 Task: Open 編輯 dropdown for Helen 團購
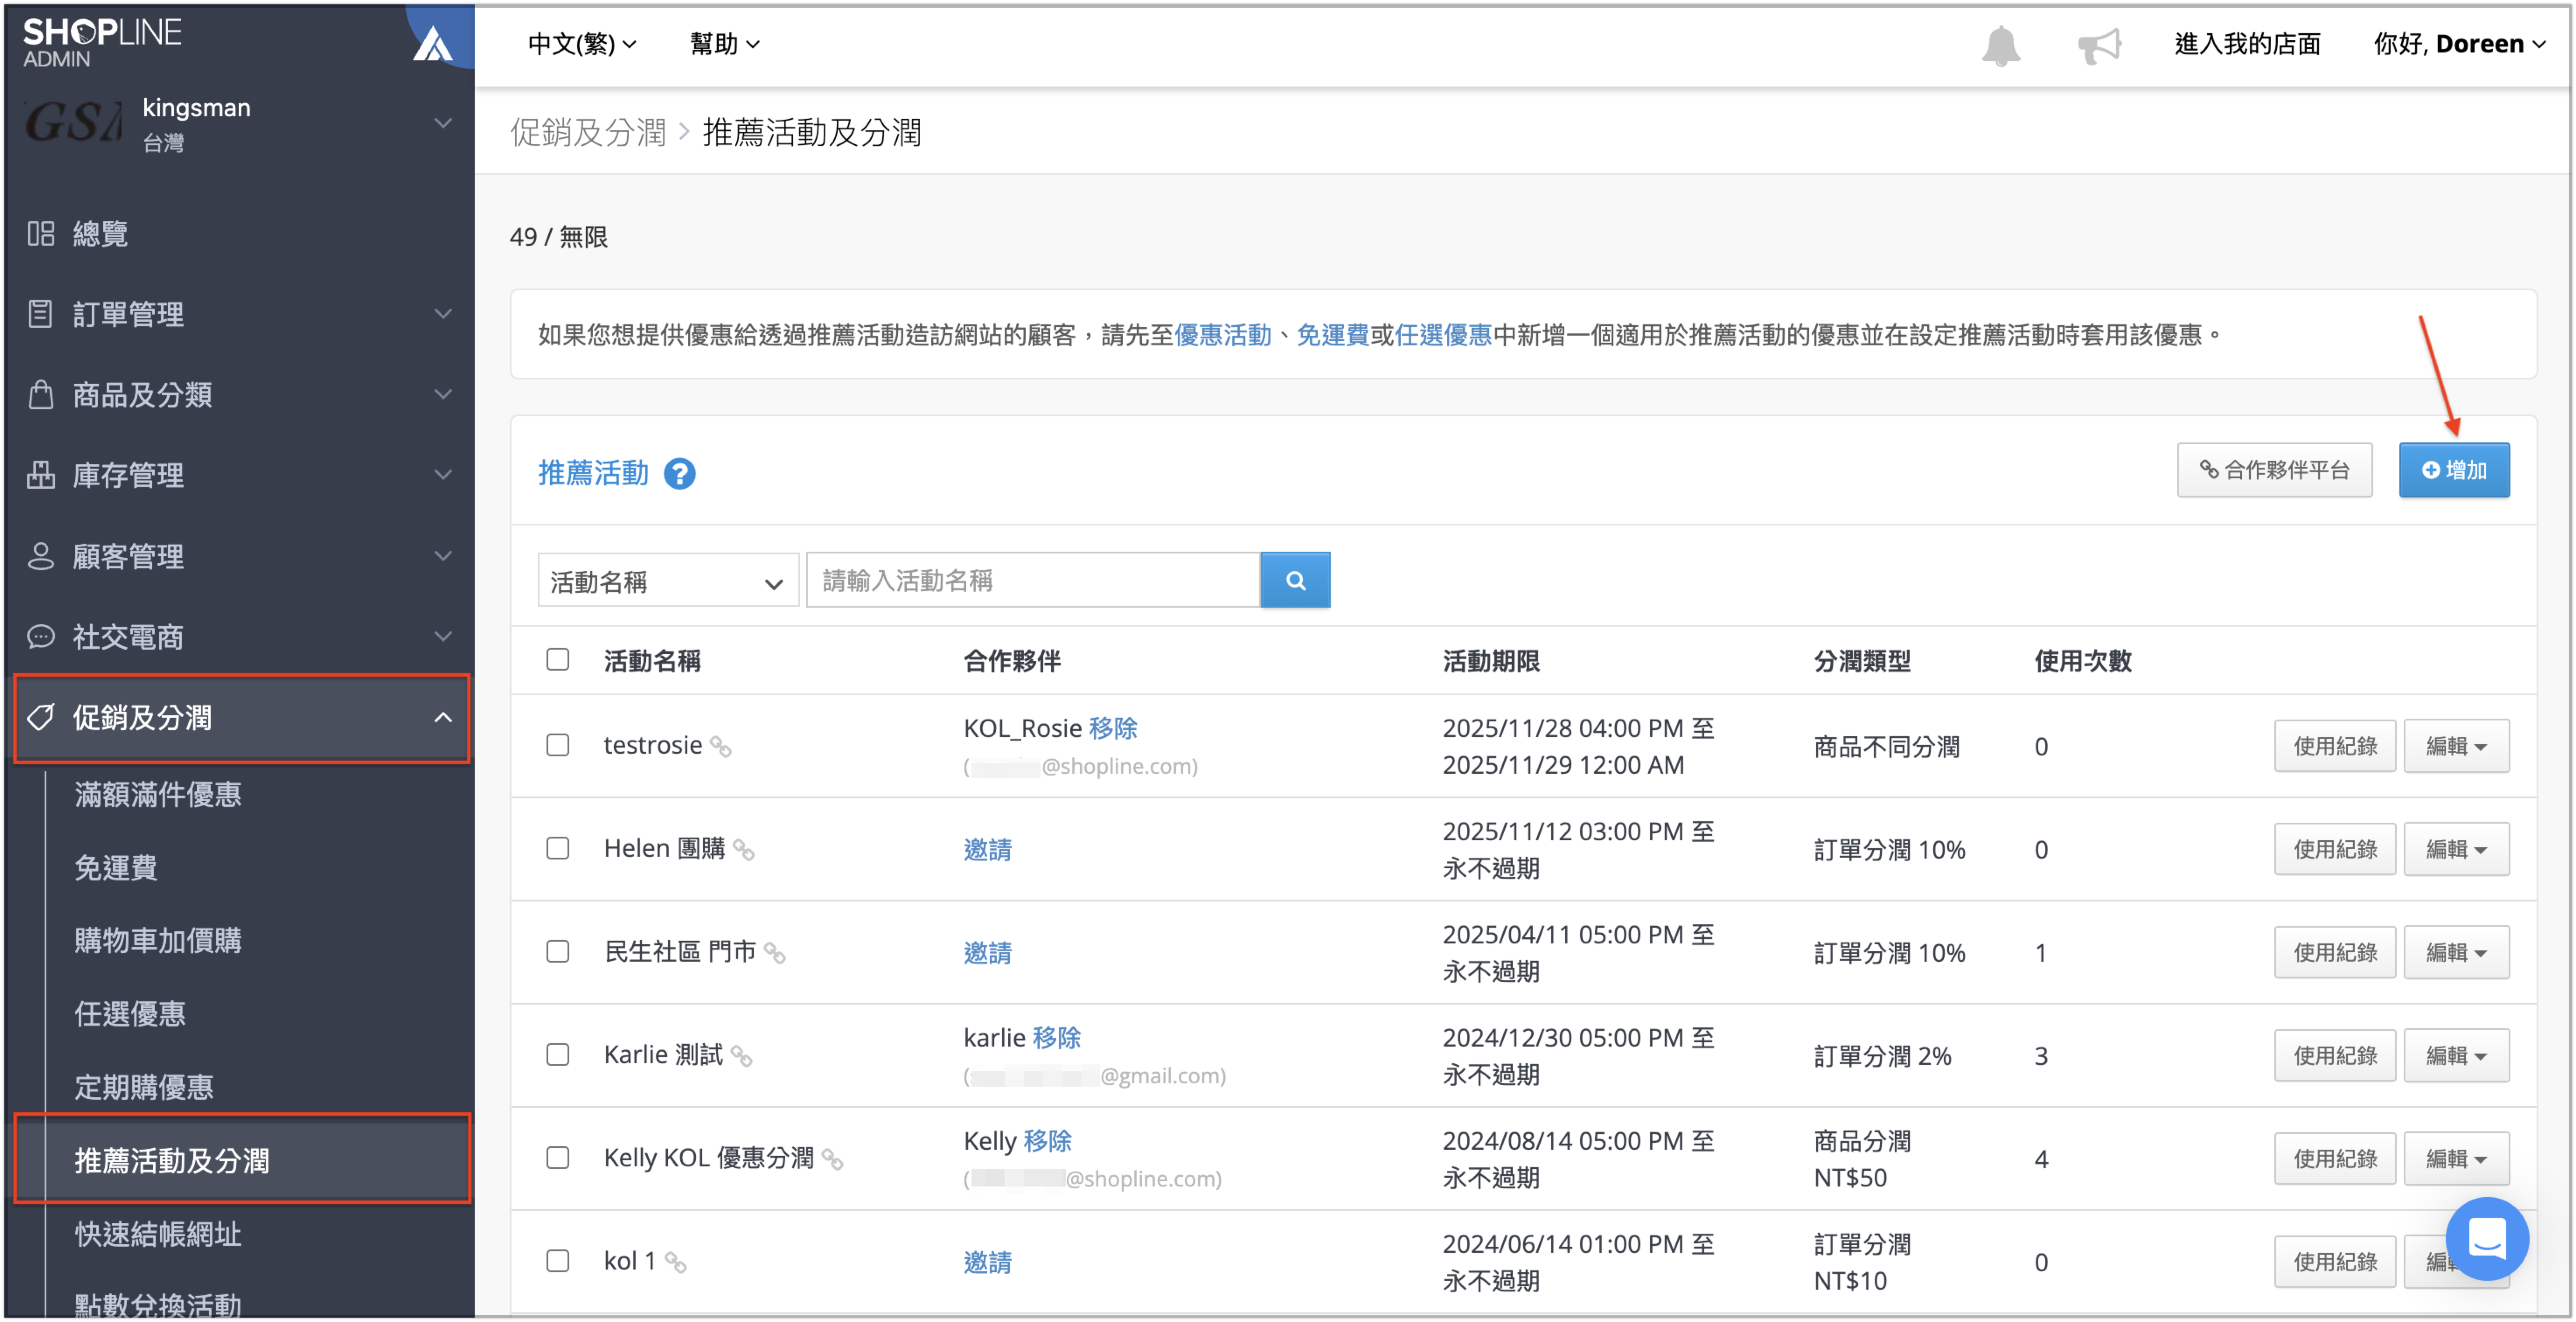pyautogui.click(x=2456, y=849)
